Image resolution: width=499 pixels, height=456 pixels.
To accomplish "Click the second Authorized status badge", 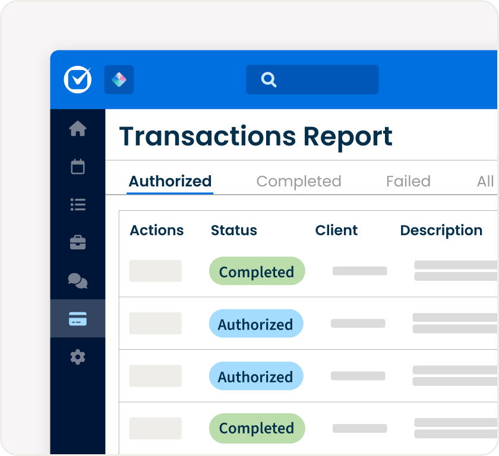I will [x=256, y=376].
